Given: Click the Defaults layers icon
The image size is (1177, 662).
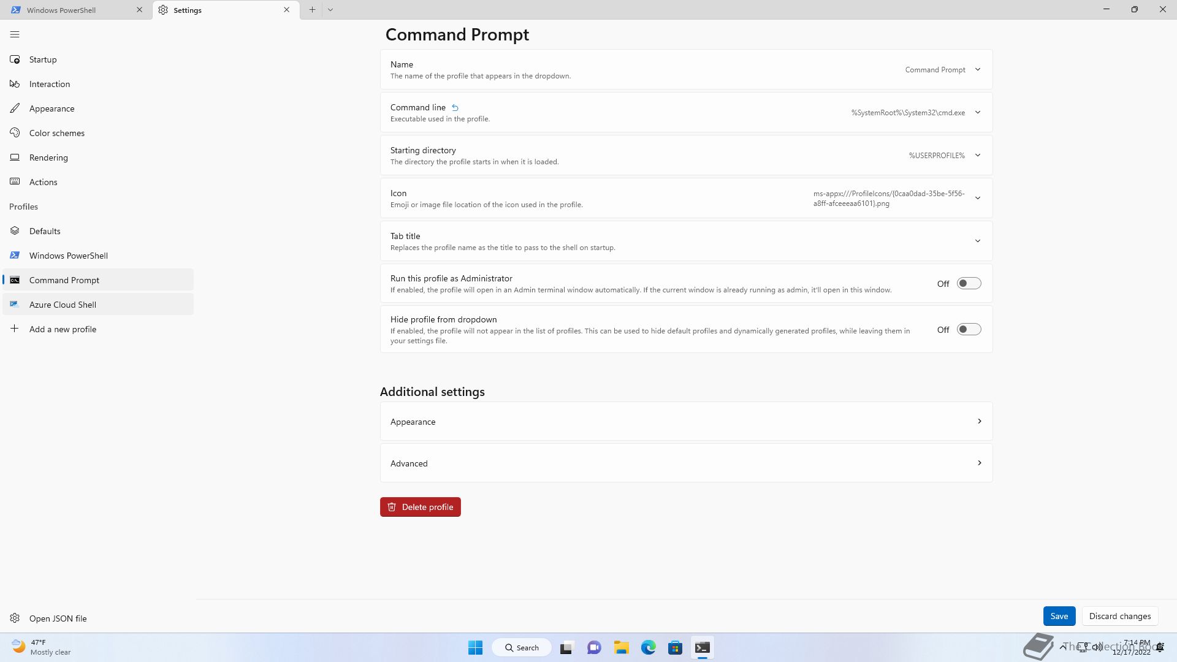Looking at the screenshot, I should pos(15,231).
